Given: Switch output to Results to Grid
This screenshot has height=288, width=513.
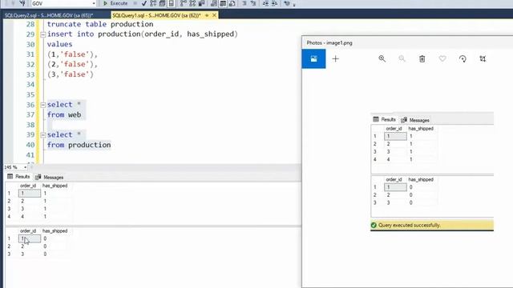Looking at the screenshot, I should [223, 3].
